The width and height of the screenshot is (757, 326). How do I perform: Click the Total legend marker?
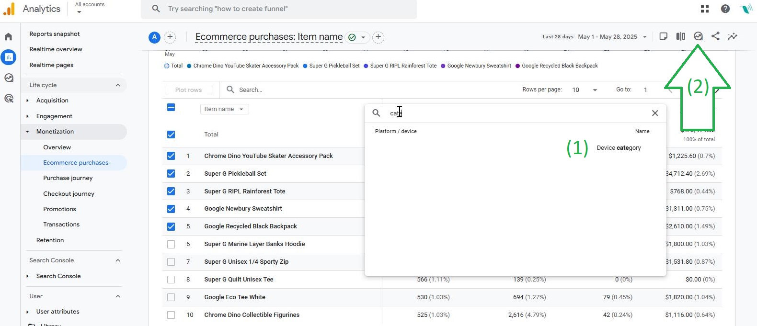point(167,66)
